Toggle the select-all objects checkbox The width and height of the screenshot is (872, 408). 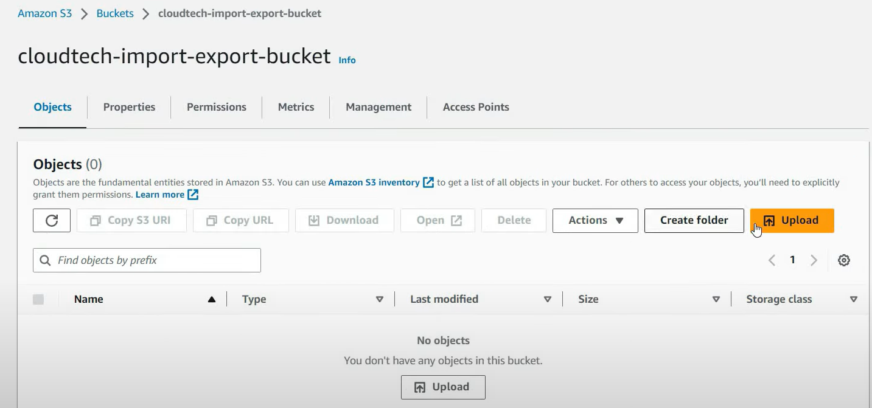pyautogui.click(x=38, y=299)
